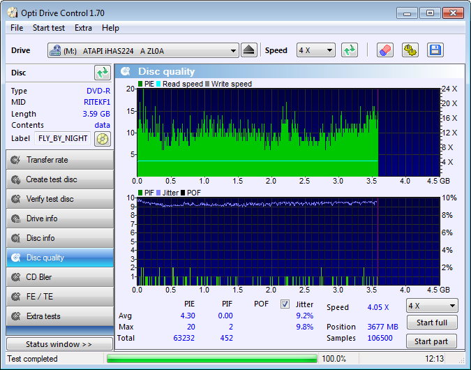Click the 100.0% progress percentage text
The height and width of the screenshot is (370, 471).
point(334,359)
